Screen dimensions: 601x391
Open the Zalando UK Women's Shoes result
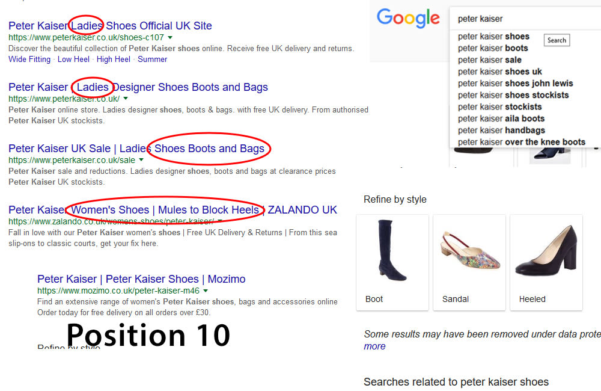click(x=172, y=210)
